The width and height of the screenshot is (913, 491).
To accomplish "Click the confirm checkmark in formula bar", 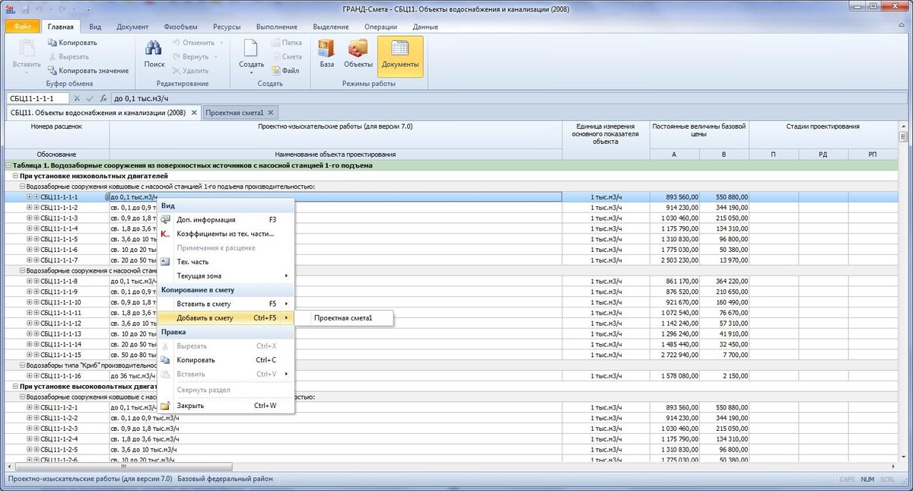I will coord(90,98).
